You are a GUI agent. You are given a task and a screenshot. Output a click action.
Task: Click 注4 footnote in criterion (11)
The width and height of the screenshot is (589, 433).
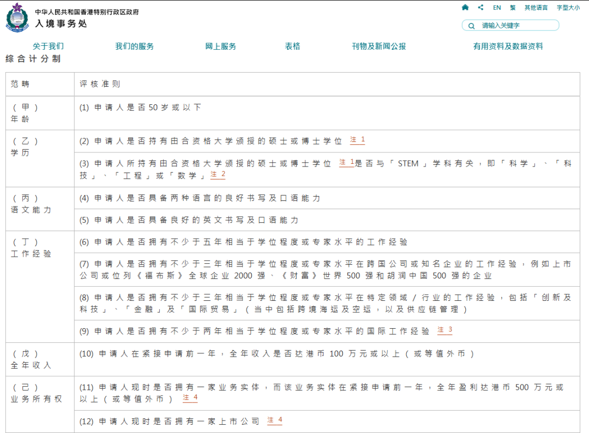[190, 398]
